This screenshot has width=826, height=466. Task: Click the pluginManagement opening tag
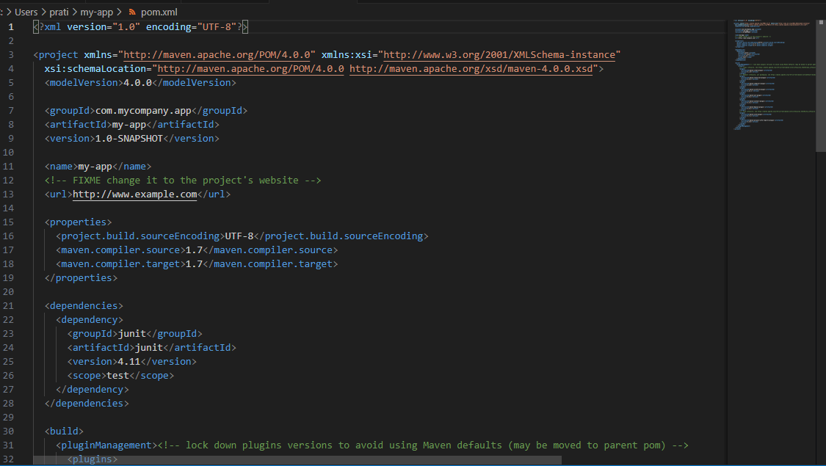(x=106, y=445)
